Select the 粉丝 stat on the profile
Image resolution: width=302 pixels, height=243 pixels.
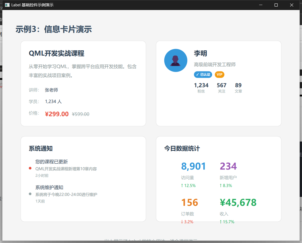[201, 88]
